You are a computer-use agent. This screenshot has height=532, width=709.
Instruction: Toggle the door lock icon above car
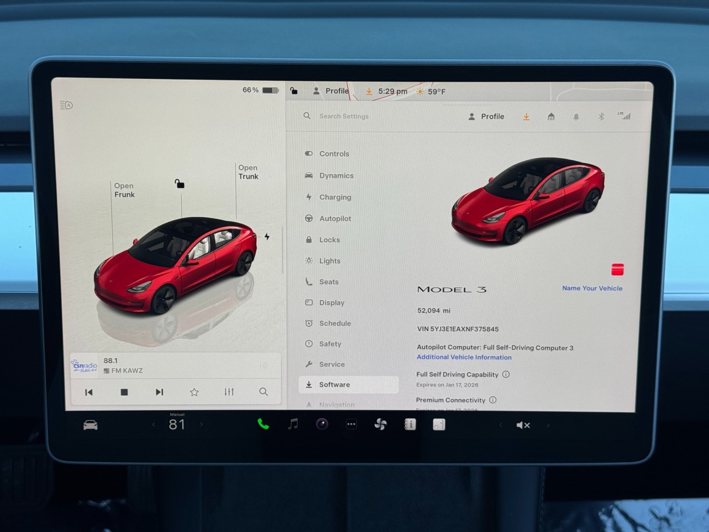click(x=179, y=184)
